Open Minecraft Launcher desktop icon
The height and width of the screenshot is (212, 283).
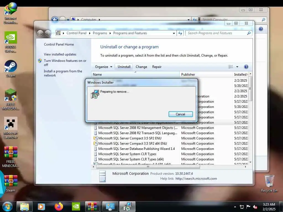[x=11, y=128]
